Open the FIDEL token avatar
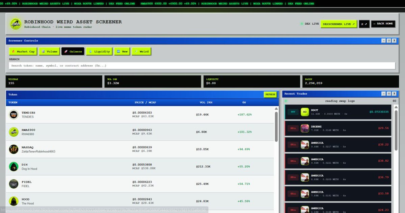Screen dimensions: 405x213 13,184
